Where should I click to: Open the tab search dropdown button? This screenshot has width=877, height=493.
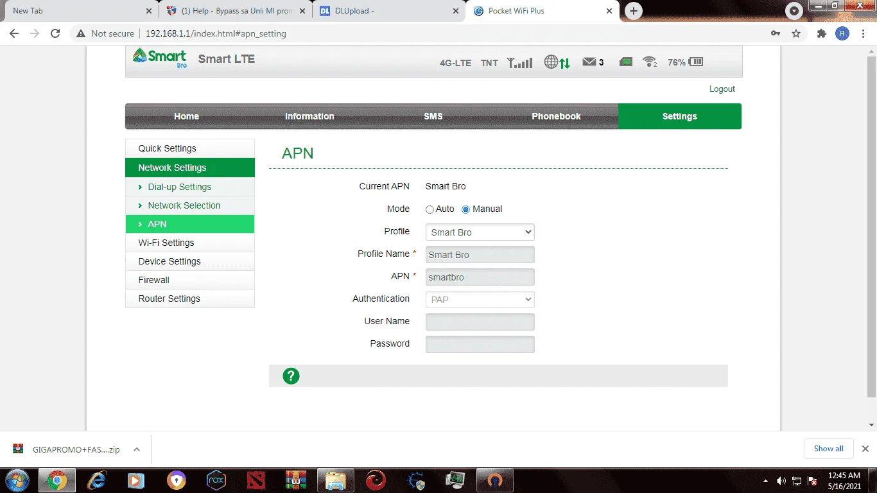tap(795, 11)
